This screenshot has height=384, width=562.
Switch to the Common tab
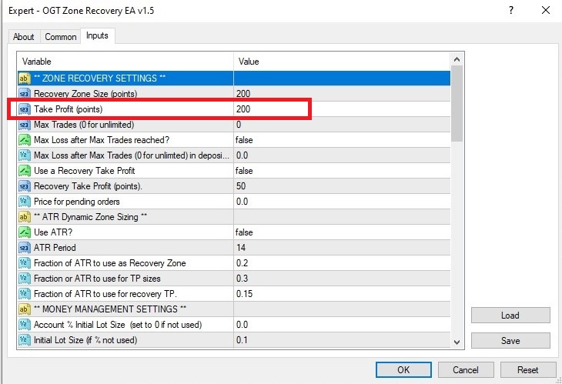coord(61,36)
